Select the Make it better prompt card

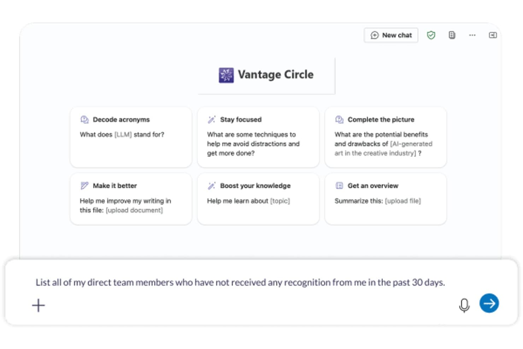point(131,199)
